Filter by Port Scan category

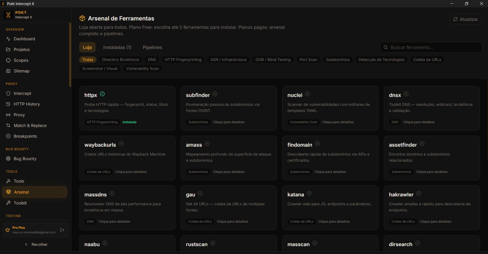coord(308,60)
